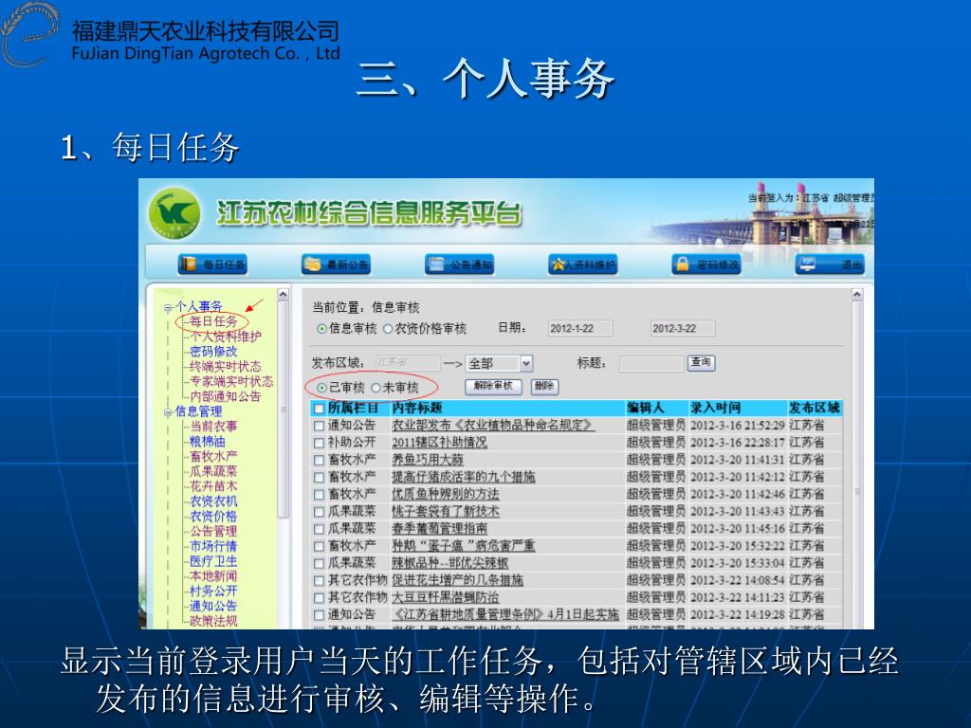Select 农资价格 in the tree

pyautogui.click(x=213, y=517)
